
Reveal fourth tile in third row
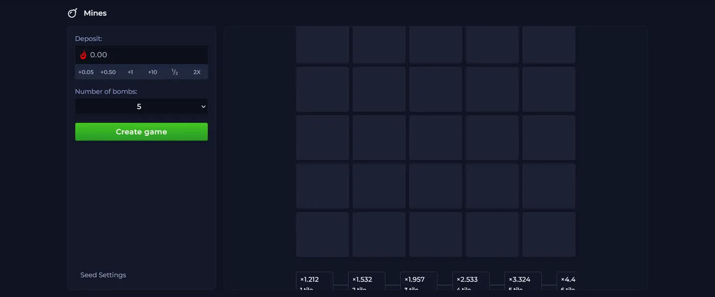click(492, 138)
